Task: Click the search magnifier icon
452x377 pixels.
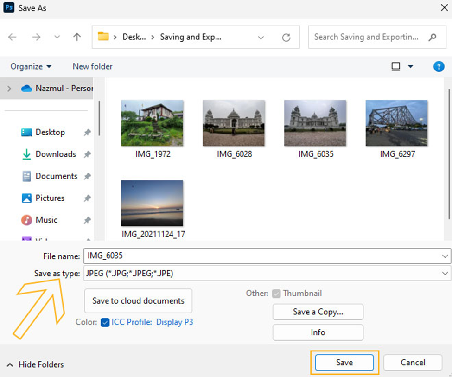Action: pyautogui.click(x=432, y=37)
